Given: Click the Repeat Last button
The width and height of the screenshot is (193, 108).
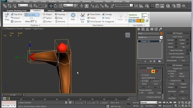Looking at the screenshot, I should (x=177, y=69).
